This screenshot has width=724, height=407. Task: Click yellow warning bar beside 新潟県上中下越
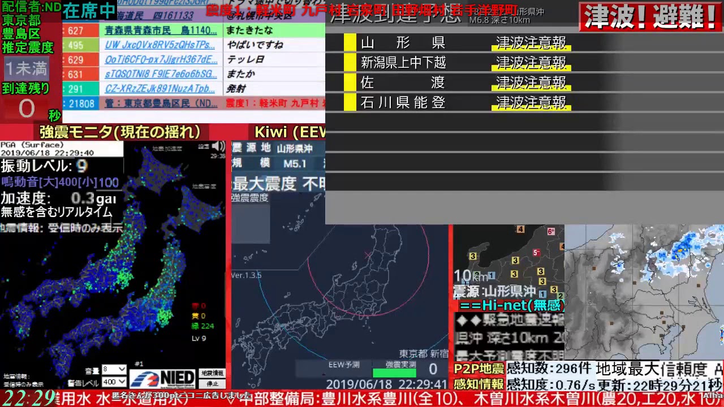[350, 62]
